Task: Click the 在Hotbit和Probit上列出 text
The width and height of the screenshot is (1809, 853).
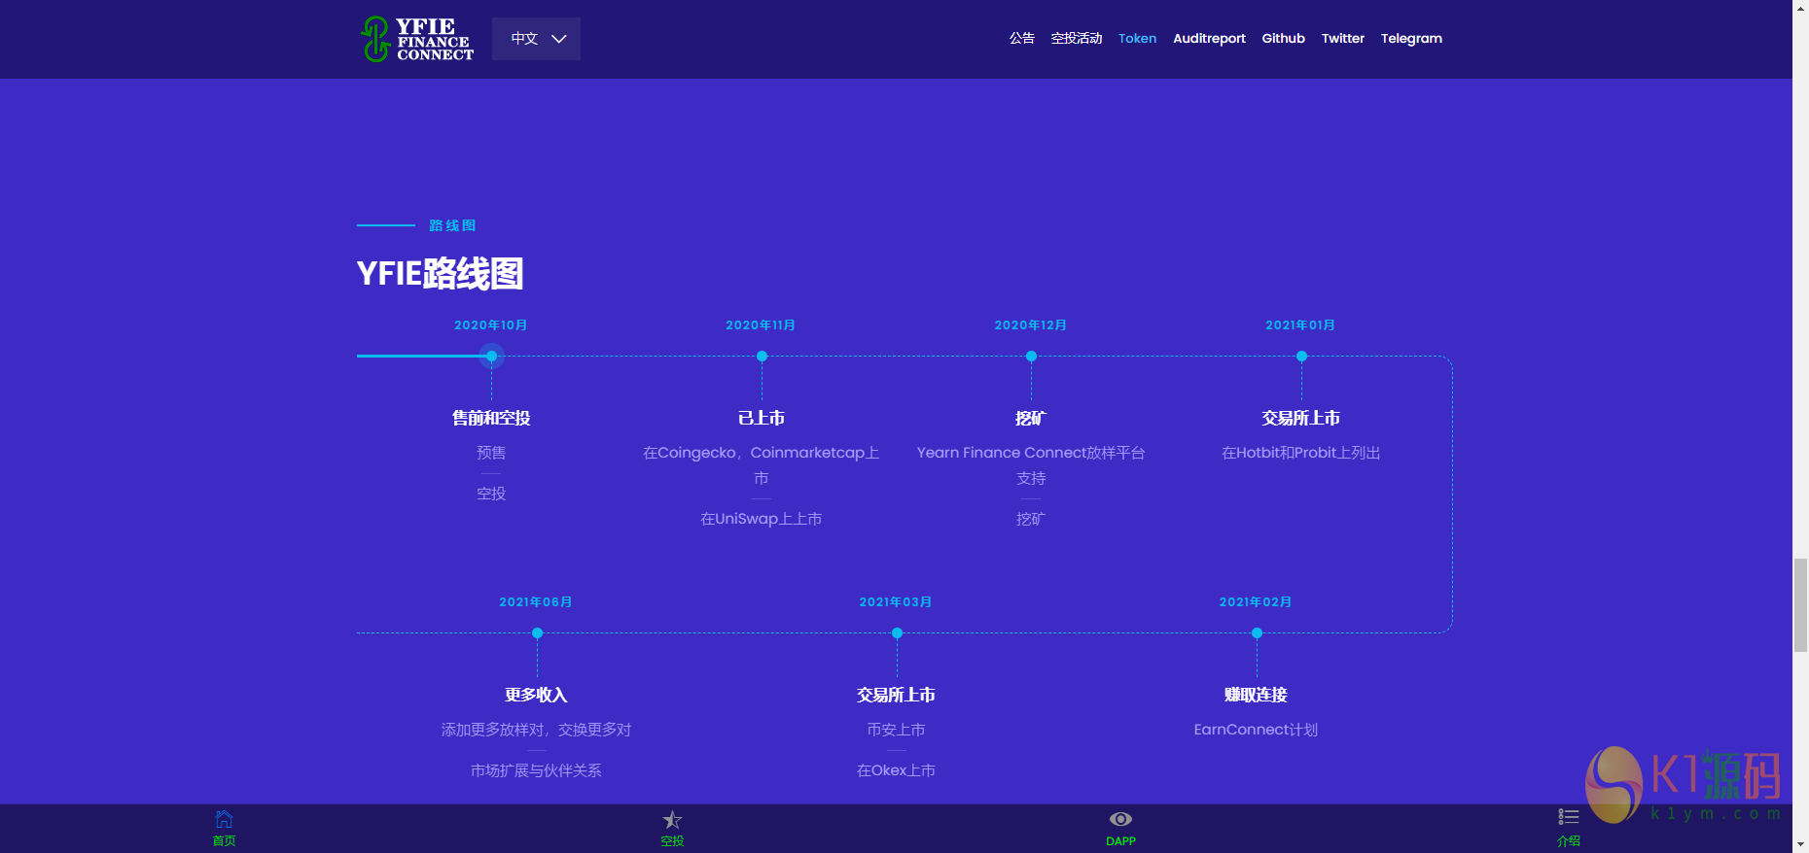Action: [1301, 453]
